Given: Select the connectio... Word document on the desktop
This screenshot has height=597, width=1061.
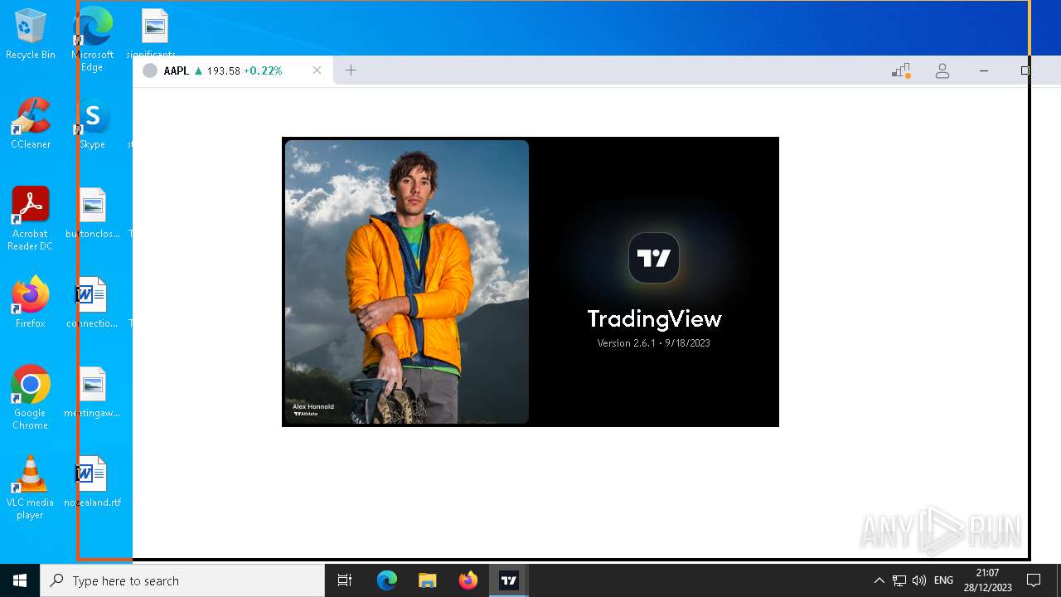Looking at the screenshot, I should point(93,303).
